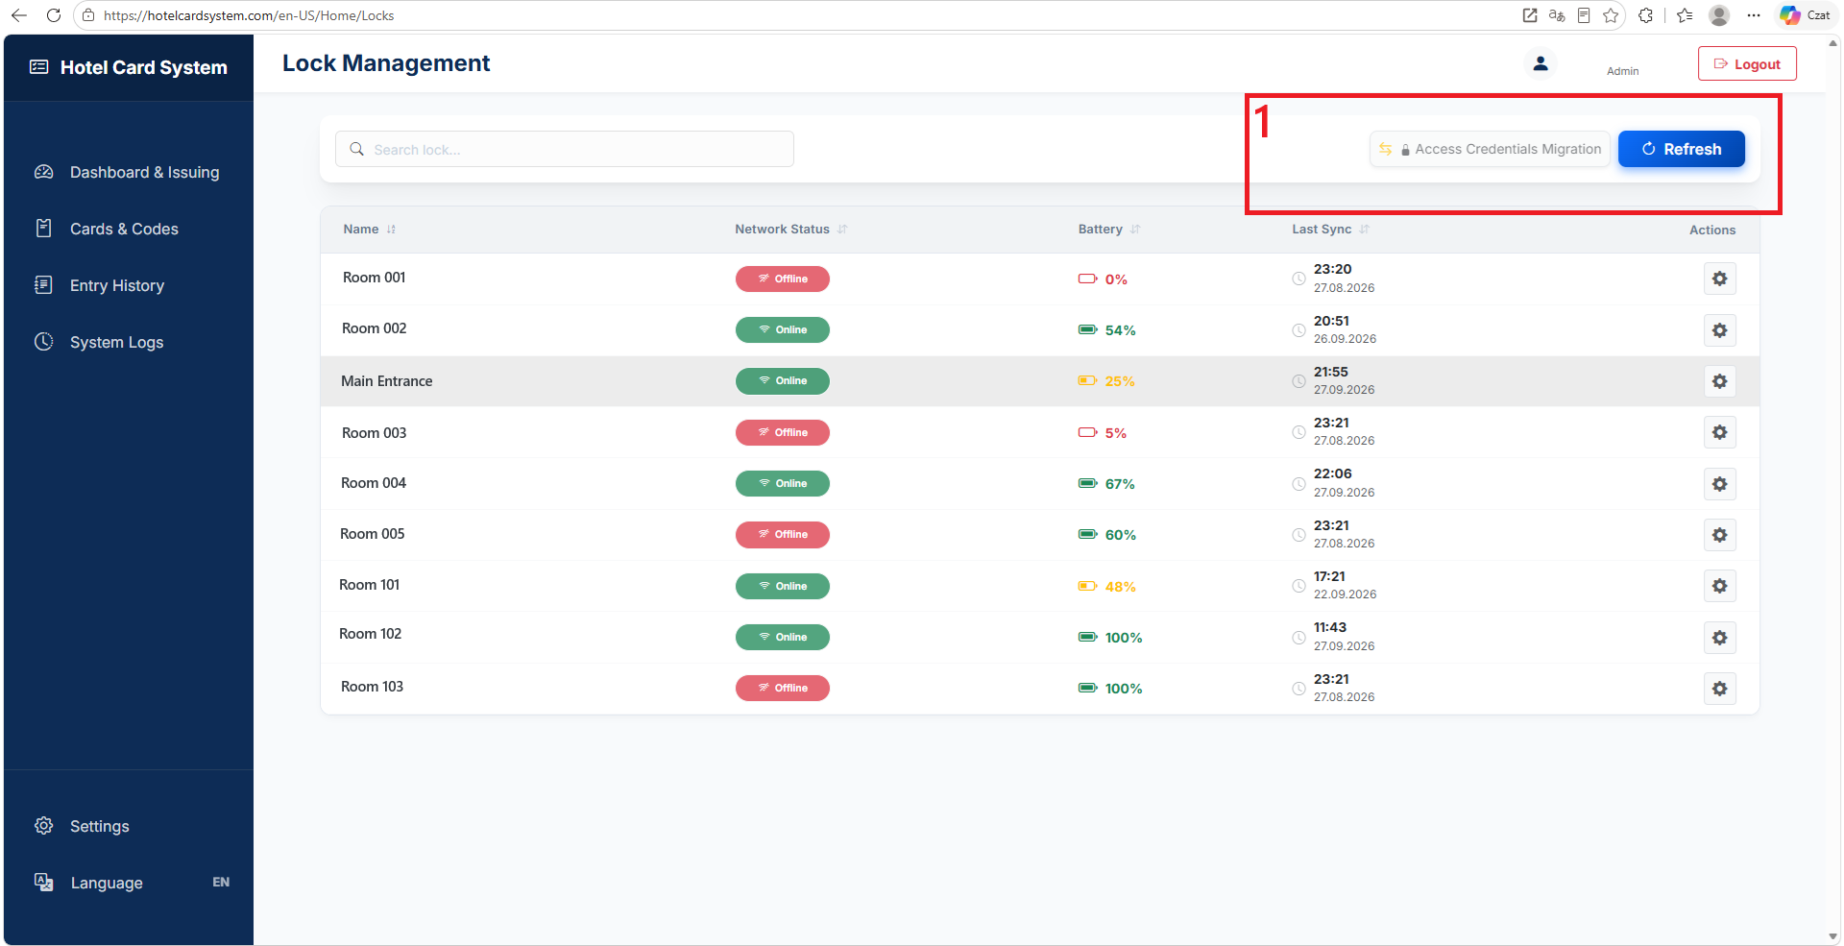Open browser extensions puzzle icon

coord(1645,15)
